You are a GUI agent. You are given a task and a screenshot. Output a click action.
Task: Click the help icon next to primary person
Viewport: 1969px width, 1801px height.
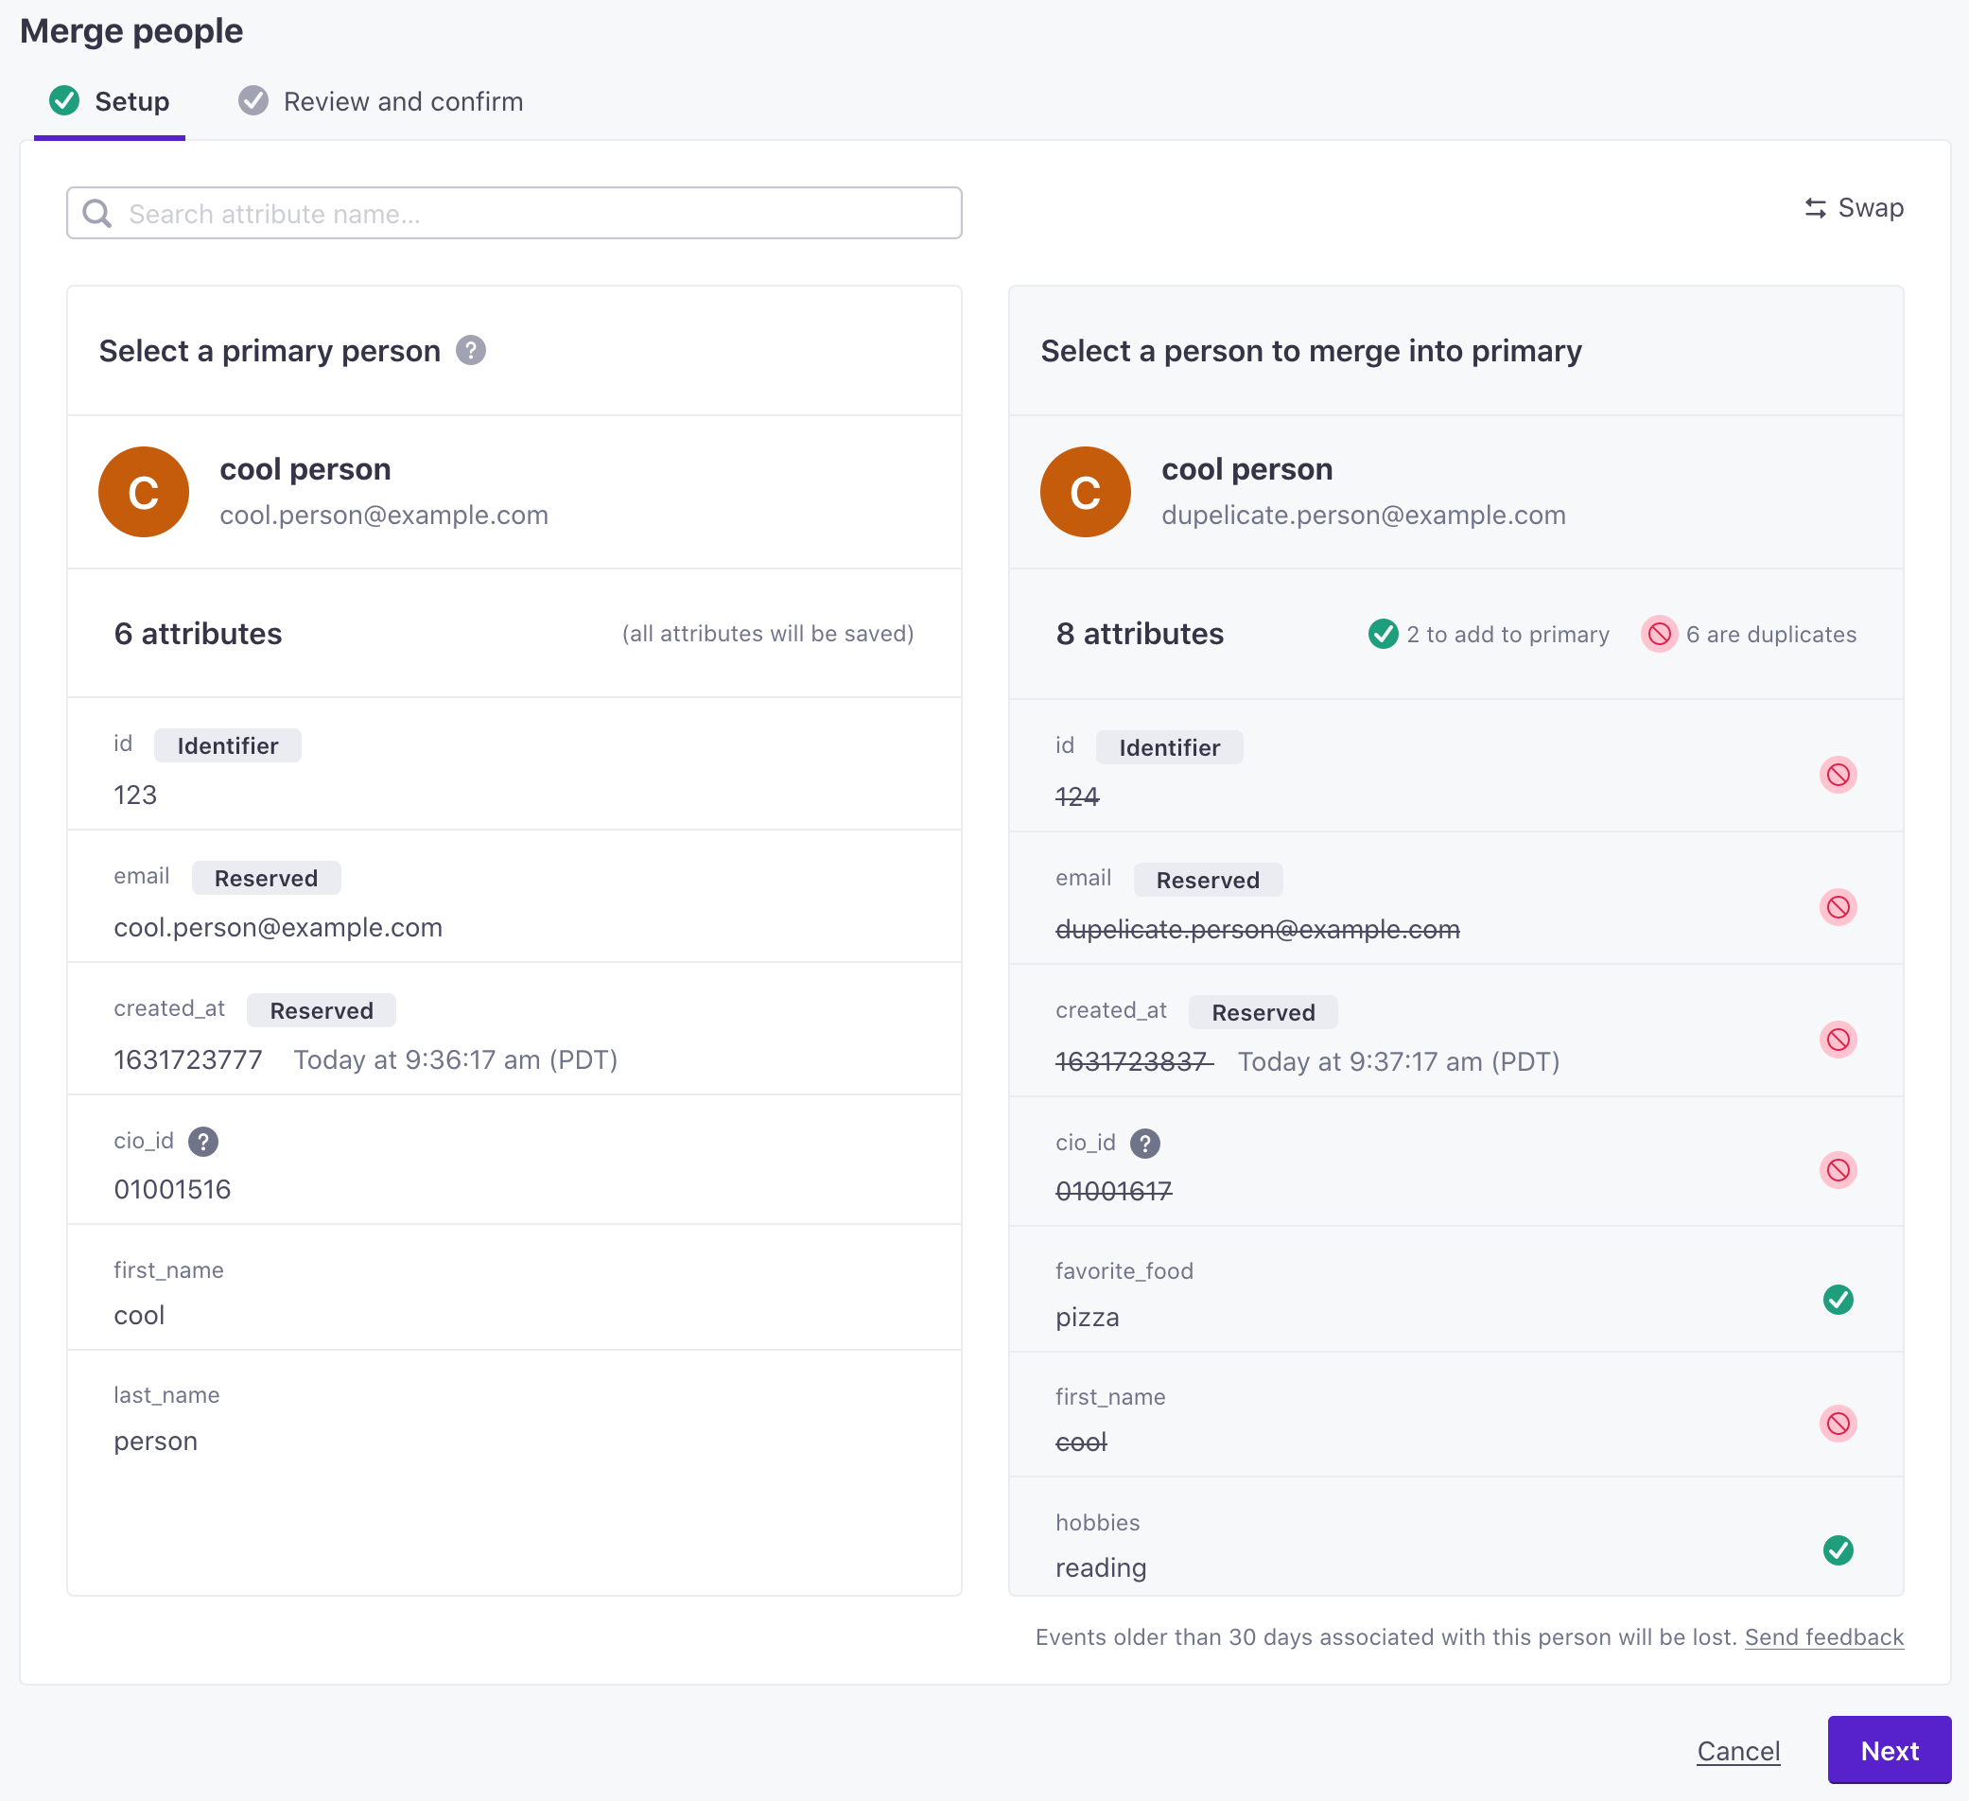(470, 350)
